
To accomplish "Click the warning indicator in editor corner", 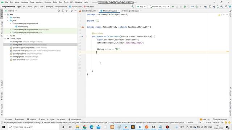I will (x=220, y=15).
